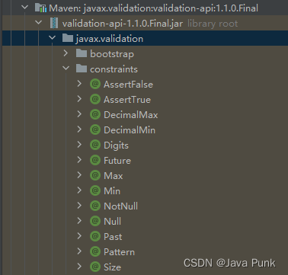Expand the Null annotation node

[80, 221]
